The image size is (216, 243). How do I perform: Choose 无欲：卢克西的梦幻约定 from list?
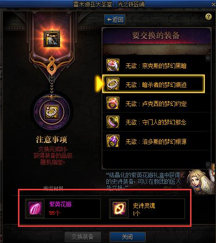point(156,103)
